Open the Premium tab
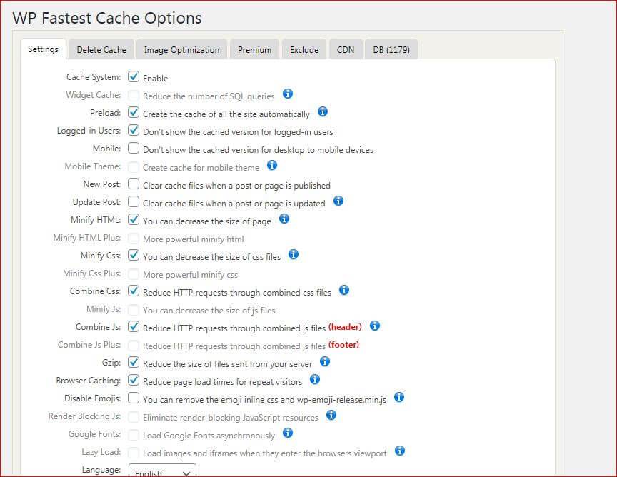Screen dimensions: 617x477 (254, 49)
